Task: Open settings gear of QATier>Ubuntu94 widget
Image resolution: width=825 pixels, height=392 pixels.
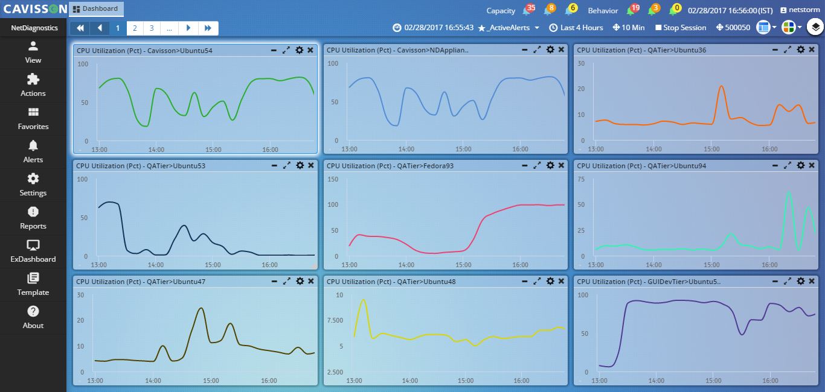Action: tap(801, 165)
